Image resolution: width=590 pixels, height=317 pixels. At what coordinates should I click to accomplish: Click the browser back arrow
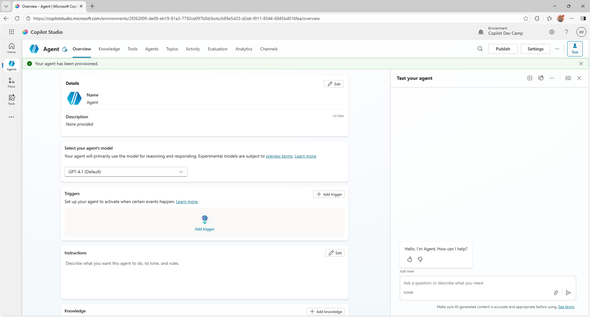point(6,18)
